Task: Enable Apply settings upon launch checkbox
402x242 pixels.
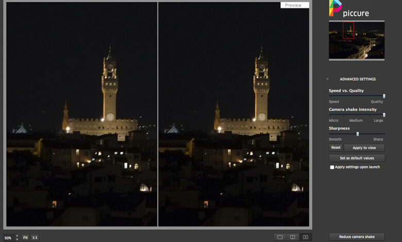Action: click(332, 167)
